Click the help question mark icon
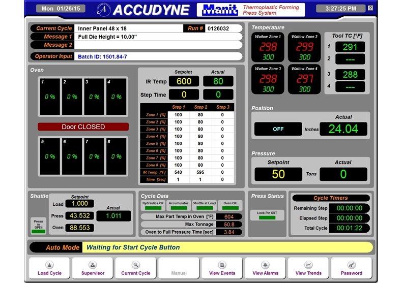Image resolution: width=402 pixels, height=283 pixels. pyautogui.click(x=370, y=8)
